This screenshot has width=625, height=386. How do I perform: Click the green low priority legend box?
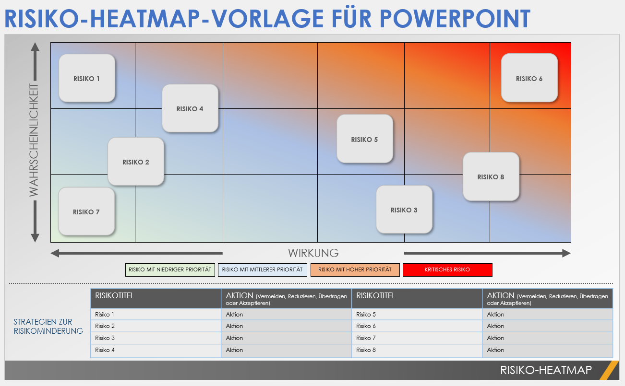pyautogui.click(x=170, y=269)
